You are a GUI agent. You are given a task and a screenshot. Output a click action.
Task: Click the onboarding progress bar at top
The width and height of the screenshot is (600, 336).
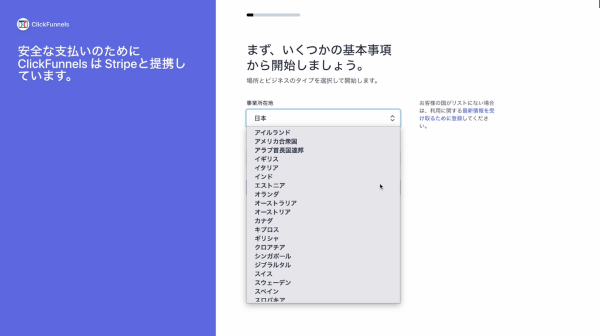coord(273,15)
